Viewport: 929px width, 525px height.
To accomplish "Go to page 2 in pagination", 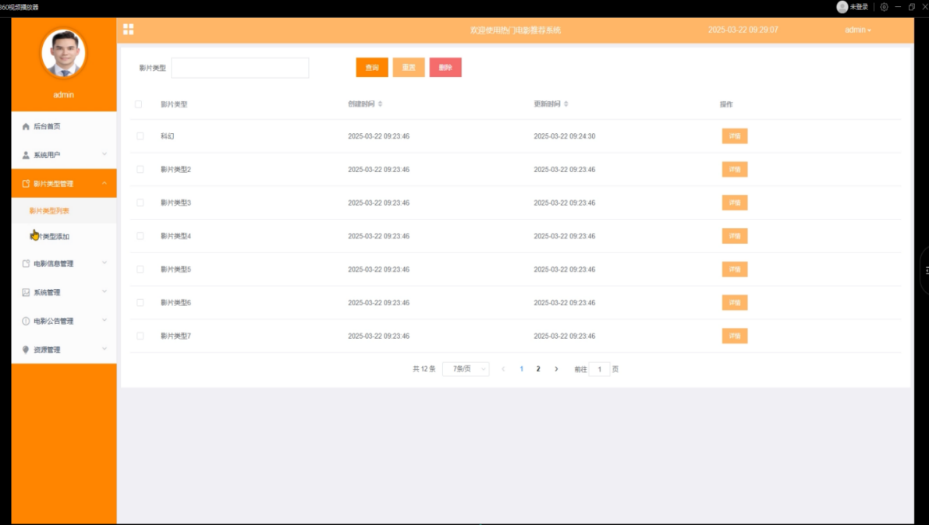I will pos(538,368).
